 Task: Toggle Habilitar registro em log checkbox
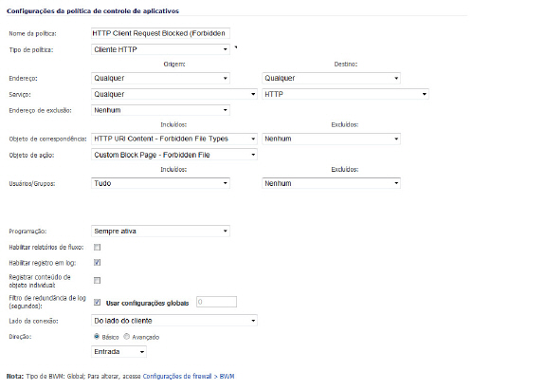click(x=97, y=263)
